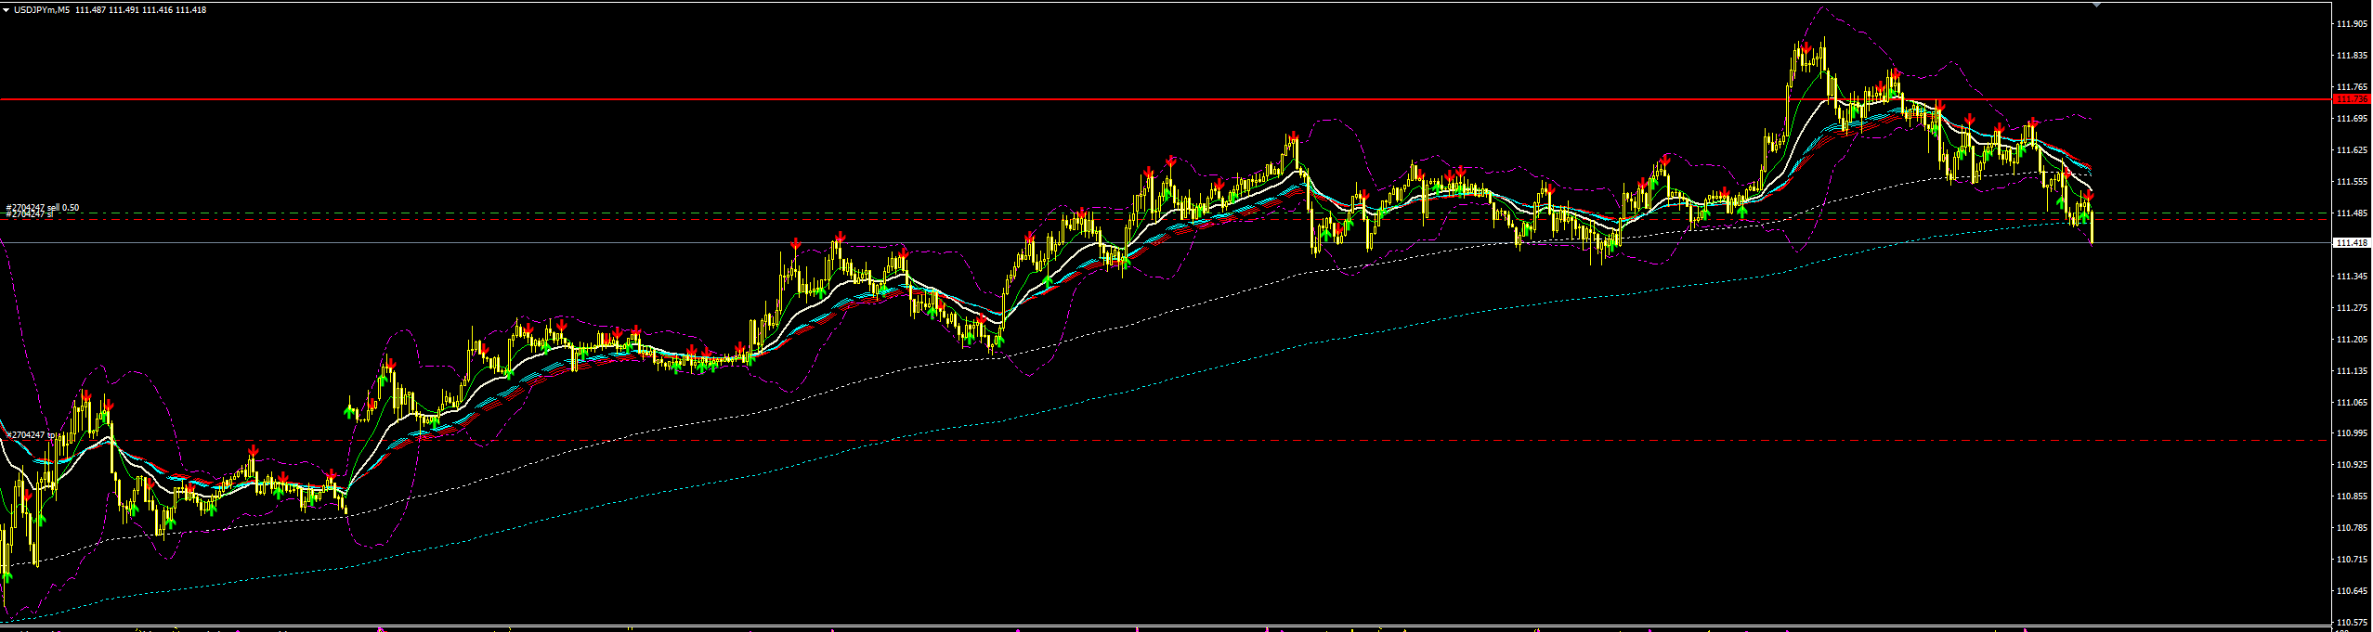
Task: Open the chart dropdown triangle beside USDJPYm,M5
Action: pos(7,9)
